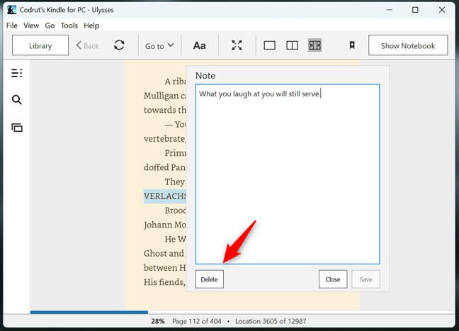
Task: Expand the Go to dropdown
Action: point(159,45)
